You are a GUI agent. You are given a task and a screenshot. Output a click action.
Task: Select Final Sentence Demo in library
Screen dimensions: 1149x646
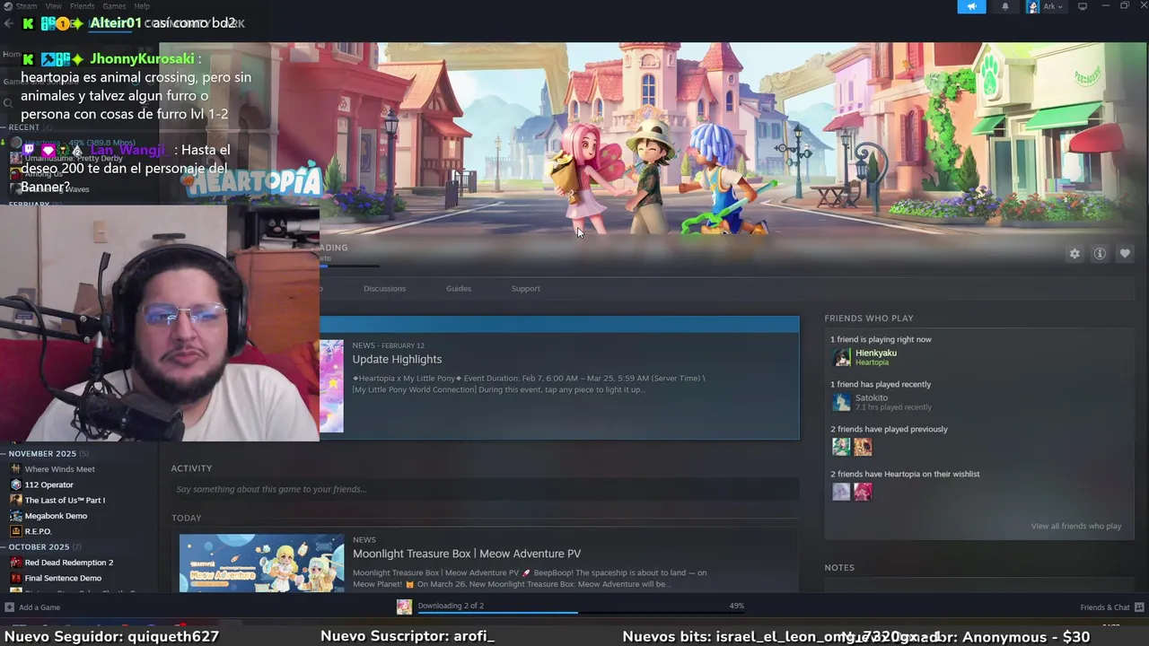pos(63,578)
